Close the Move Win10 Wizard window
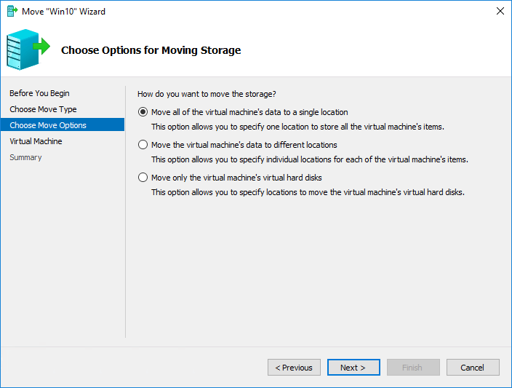Screen dimensions: 512x388 (x=500, y=11)
